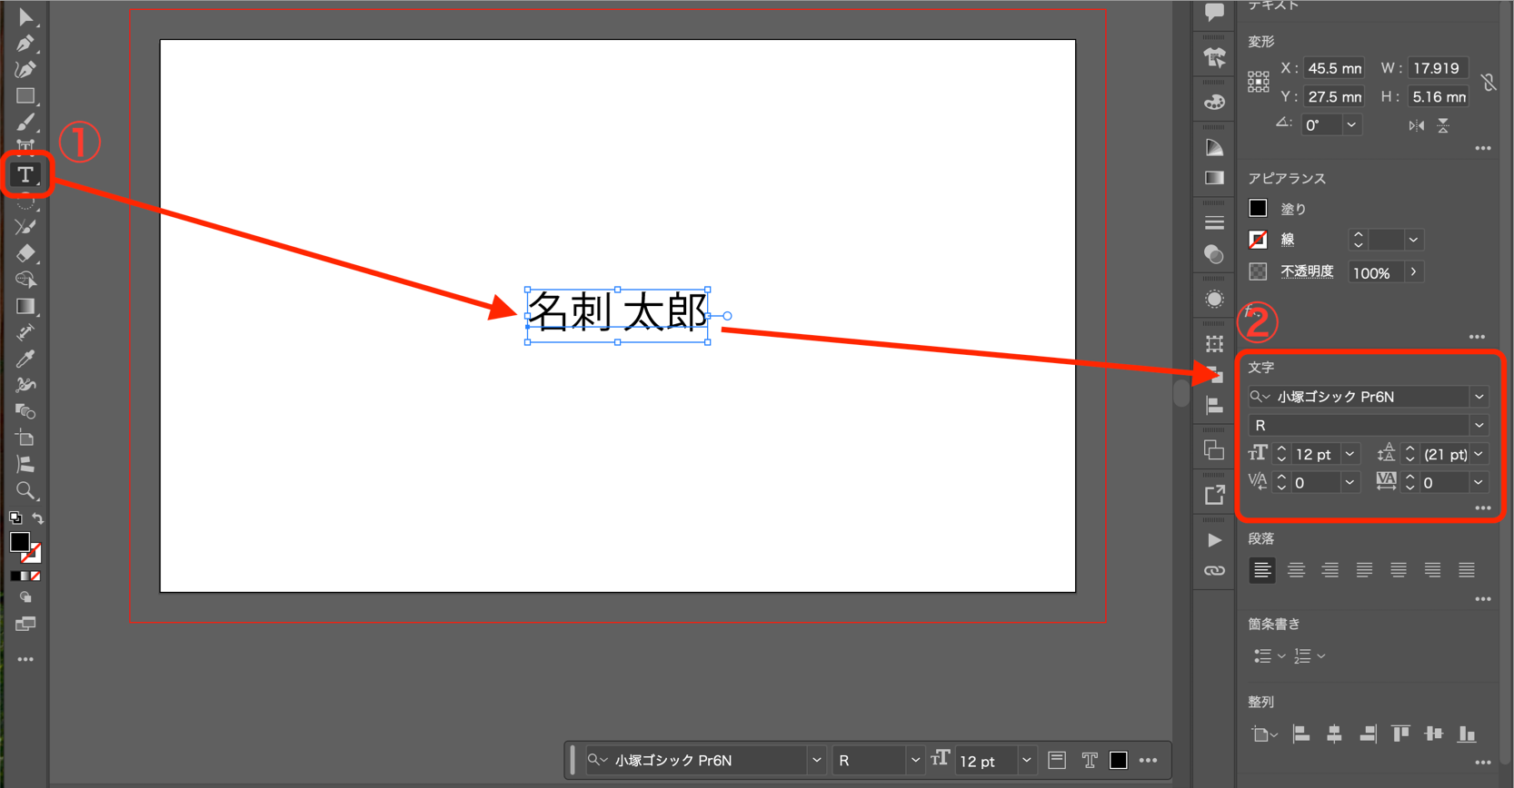Open font size dropdown in 文字 panel
The image size is (1514, 788).
click(1350, 454)
